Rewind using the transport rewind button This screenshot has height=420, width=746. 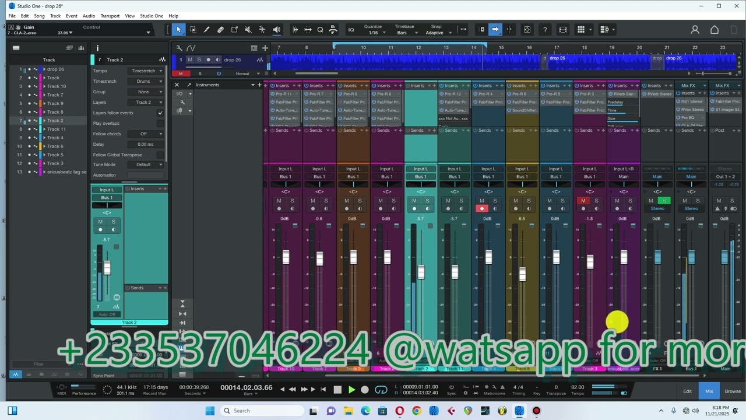(x=293, y=390)
